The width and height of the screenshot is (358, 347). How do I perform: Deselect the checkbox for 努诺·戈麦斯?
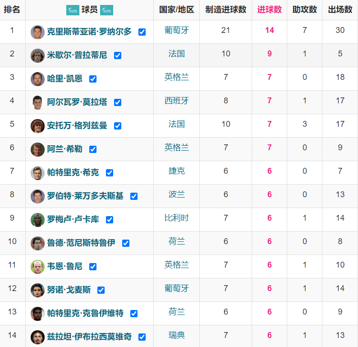[101, 290]
